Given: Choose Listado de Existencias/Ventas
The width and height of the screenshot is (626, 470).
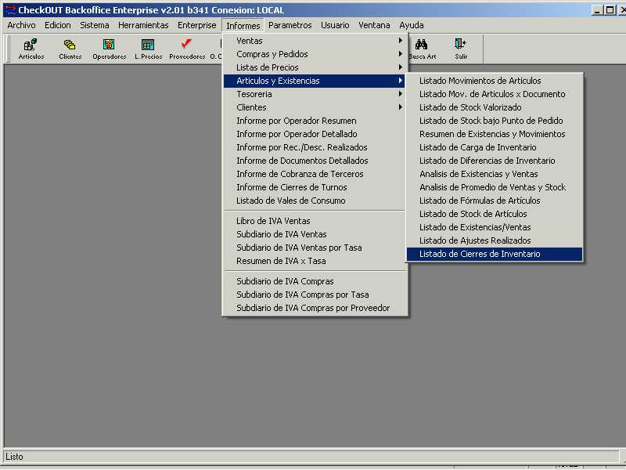Looking at the screenshot, I should tap(495, 227).
